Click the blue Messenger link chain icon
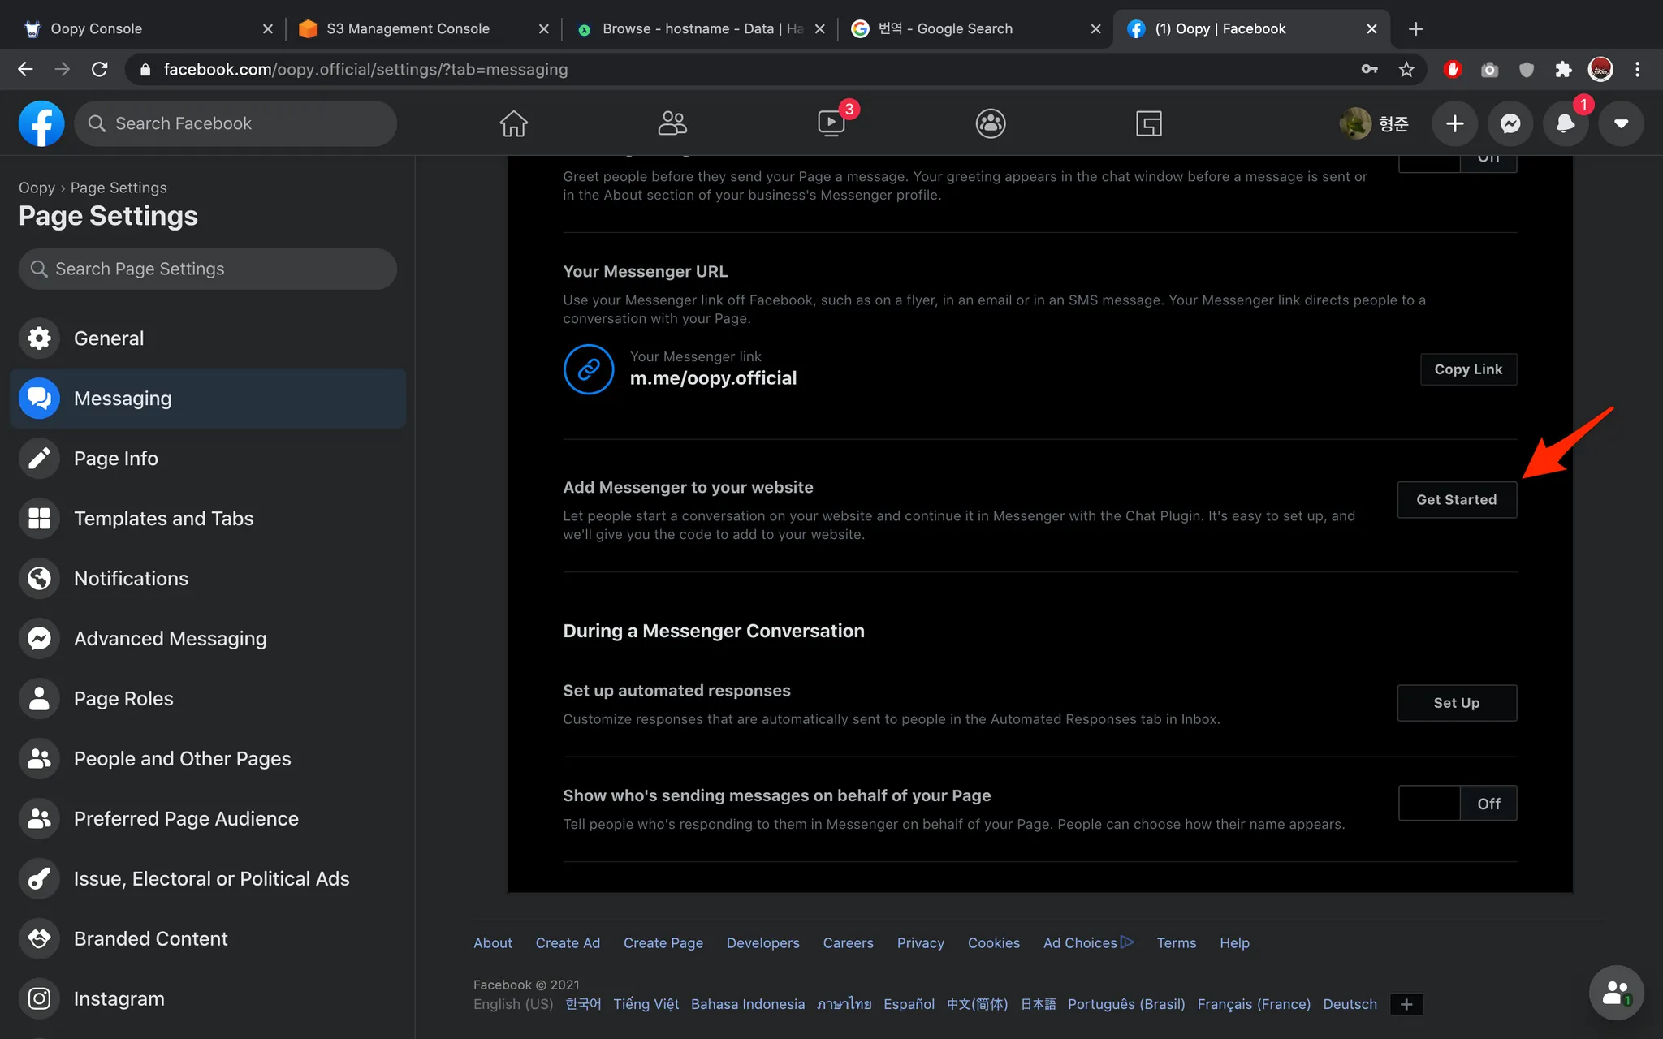This screenshot has height=1039, width=1663. coord(588,369)
